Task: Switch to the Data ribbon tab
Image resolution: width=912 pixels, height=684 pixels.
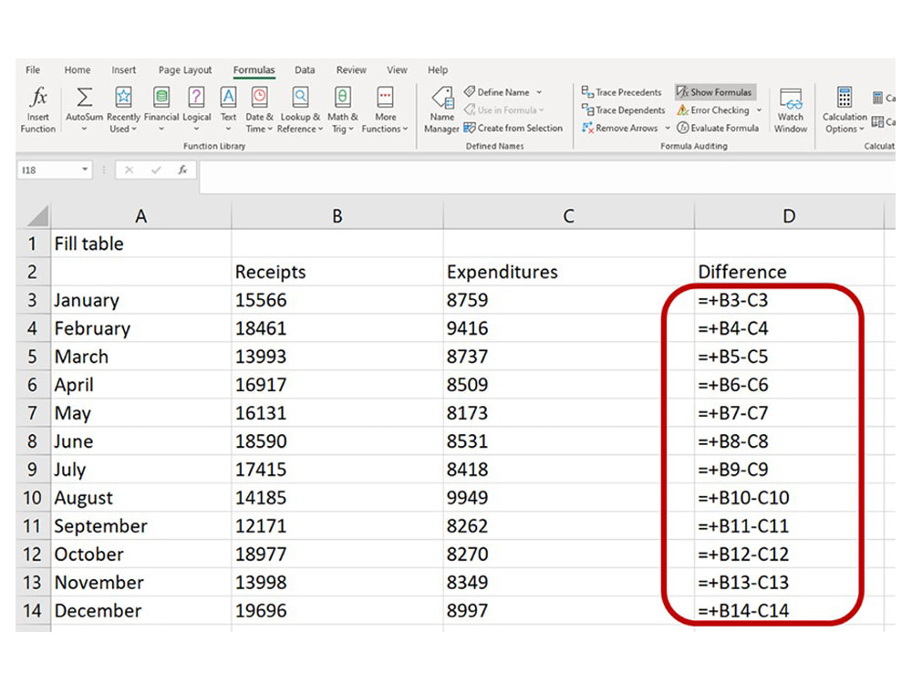Action: (305, 69)
